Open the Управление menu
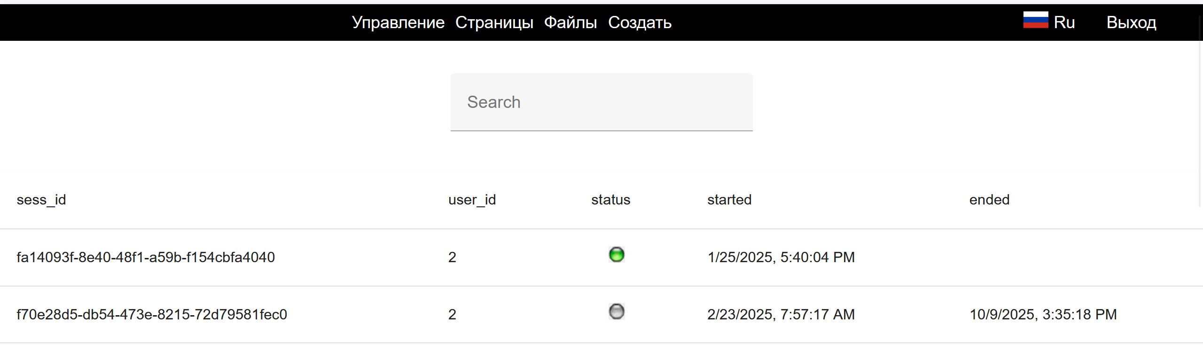 (x=398, y=23)
